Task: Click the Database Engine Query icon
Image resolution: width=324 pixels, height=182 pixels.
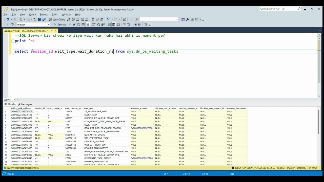Action: [x=69, y=19]
